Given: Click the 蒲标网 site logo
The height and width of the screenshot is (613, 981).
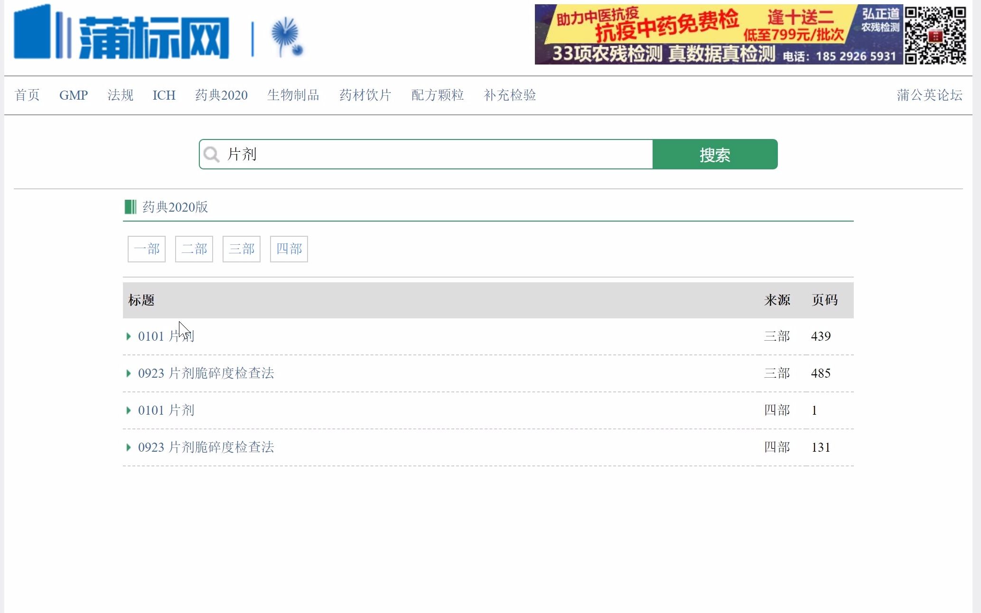Looking at the screenshot, I should click(121, 32).
